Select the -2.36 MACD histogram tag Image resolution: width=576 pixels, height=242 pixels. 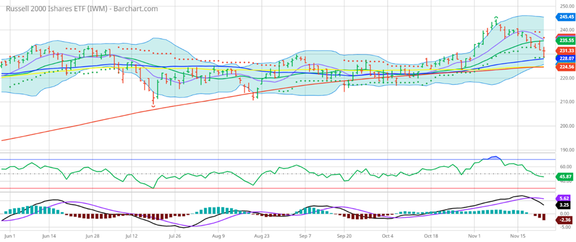[x=565, y=220]
